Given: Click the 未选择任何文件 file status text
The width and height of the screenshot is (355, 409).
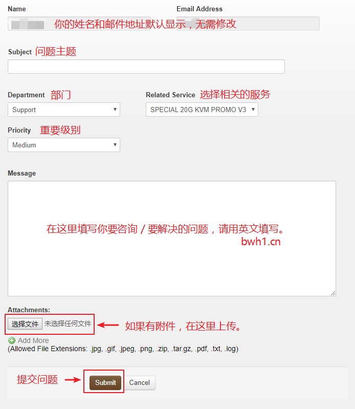Looking at the screenshot, I should click(68, 324).
